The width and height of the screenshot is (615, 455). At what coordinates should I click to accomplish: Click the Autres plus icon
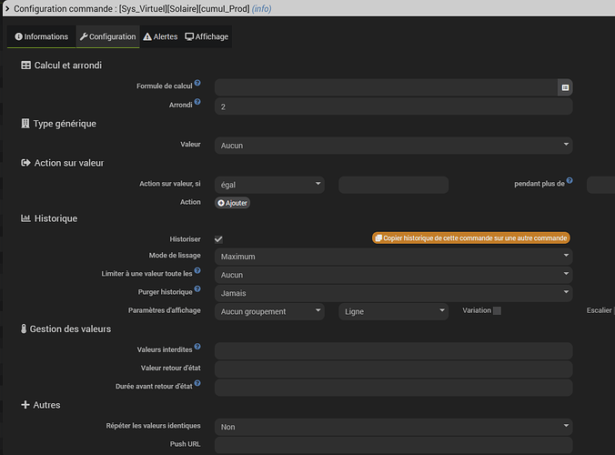pos(25,405)
